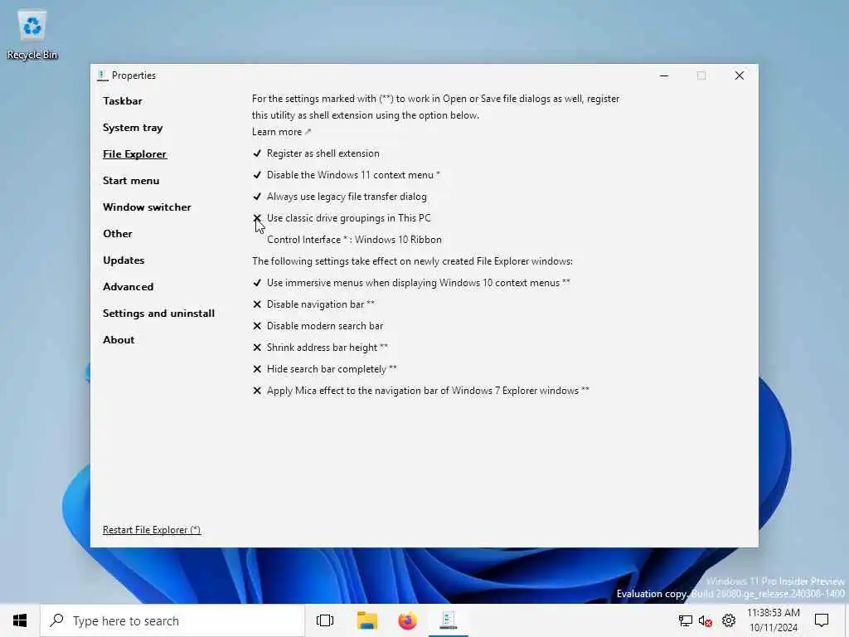
Task: Go to Window switcher section
Action: coord(147,207)
